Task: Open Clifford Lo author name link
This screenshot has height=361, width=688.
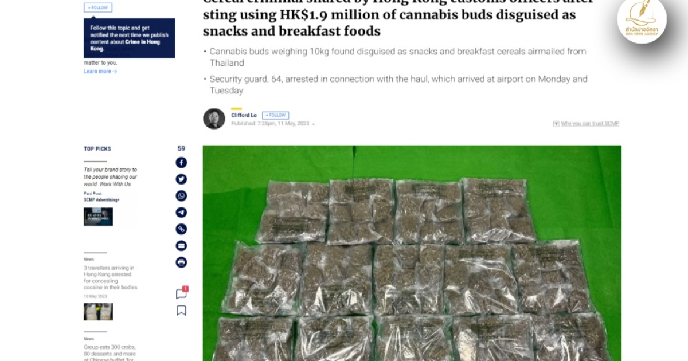Action: click(x=244, y=115)
